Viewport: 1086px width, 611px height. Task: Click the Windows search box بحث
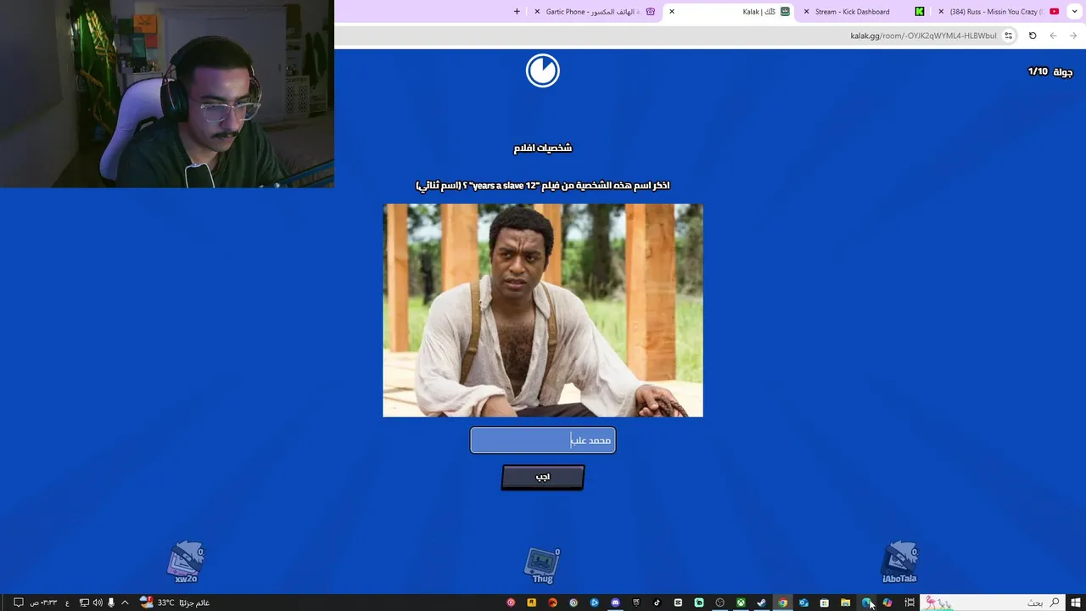click(x=991, y=603)
